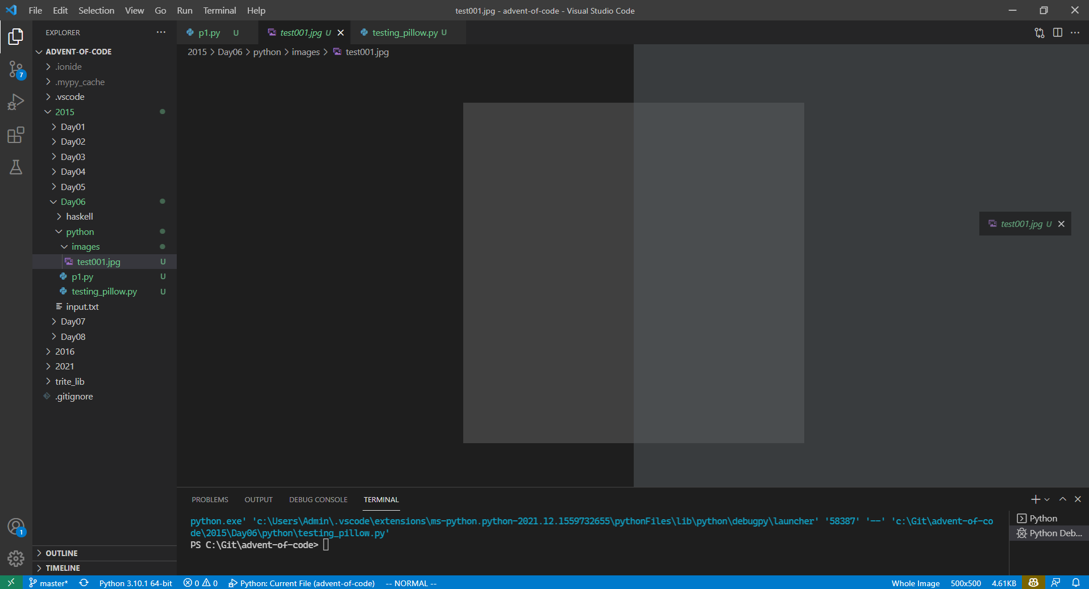Open the Manage gear icon
Viewport: 1089px width, 589px height.
click(x=16, y=559)
